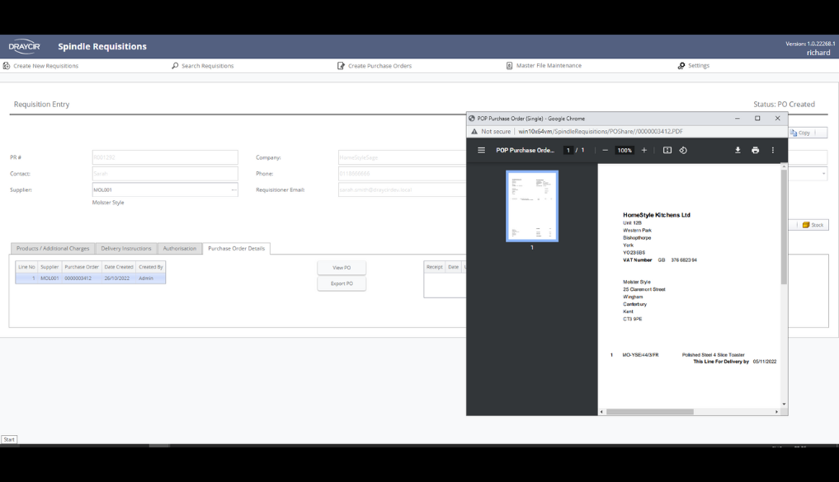
Task: Click the PDF scroll left arrow
Action: (x=601, y=411)
